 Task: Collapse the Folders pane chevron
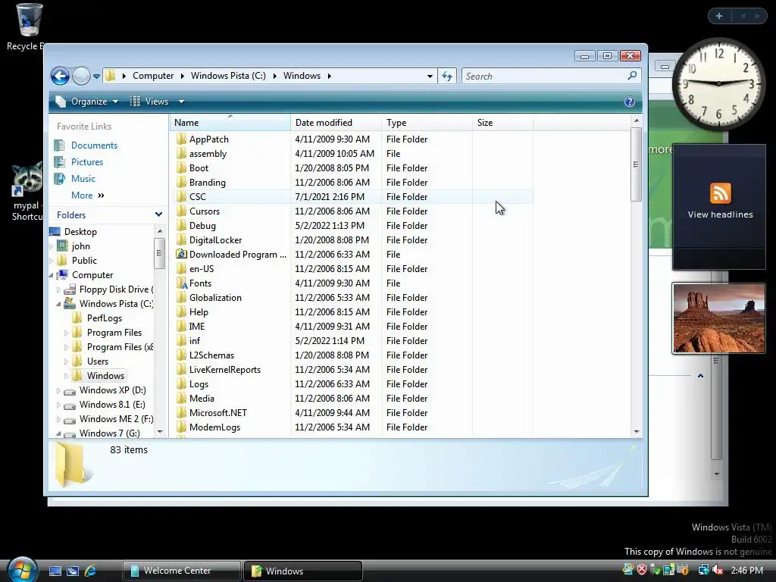click(x=158, y=214)
